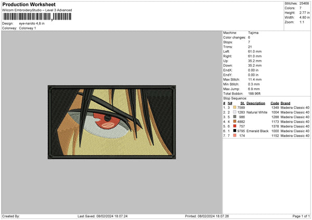Click the Trims value '21'
312x220 pixels.
pos(250,47)
